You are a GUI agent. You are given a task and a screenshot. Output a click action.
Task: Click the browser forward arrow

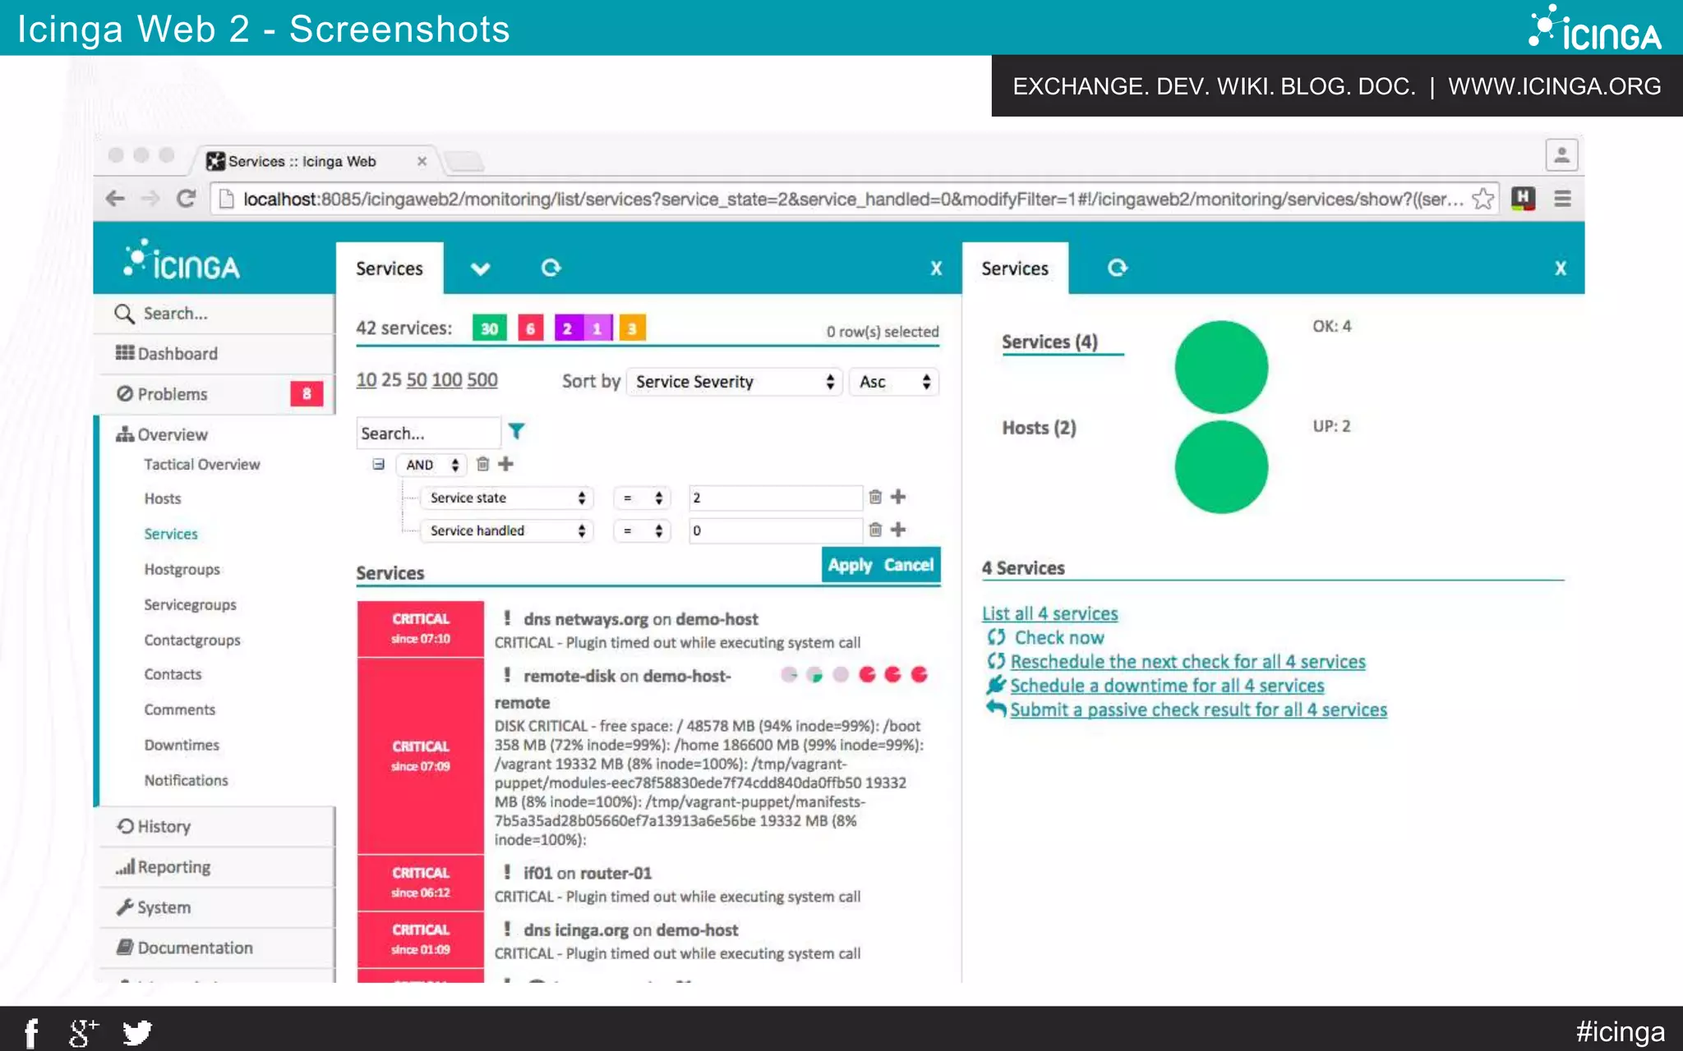pyautogui.click(x=150, y=199)
